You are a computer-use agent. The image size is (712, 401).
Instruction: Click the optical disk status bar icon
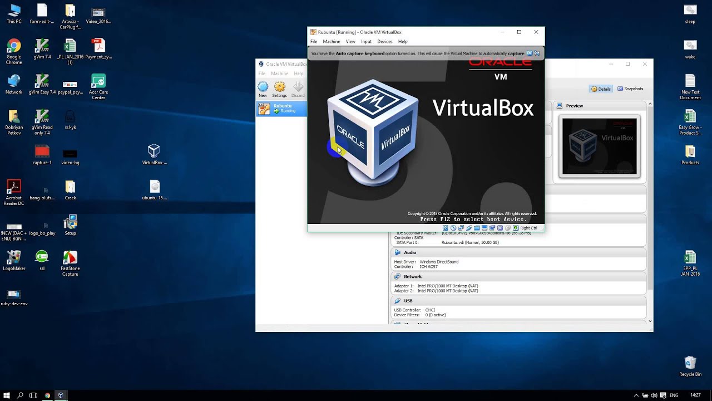[x=453, y=228]
